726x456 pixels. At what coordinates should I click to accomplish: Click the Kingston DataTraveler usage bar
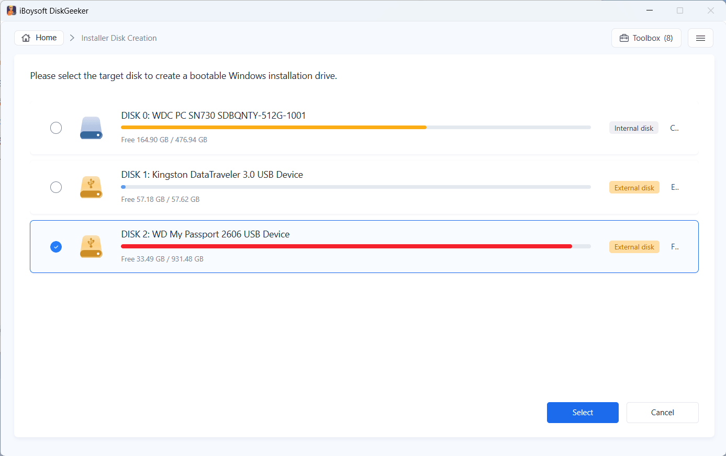356,187
